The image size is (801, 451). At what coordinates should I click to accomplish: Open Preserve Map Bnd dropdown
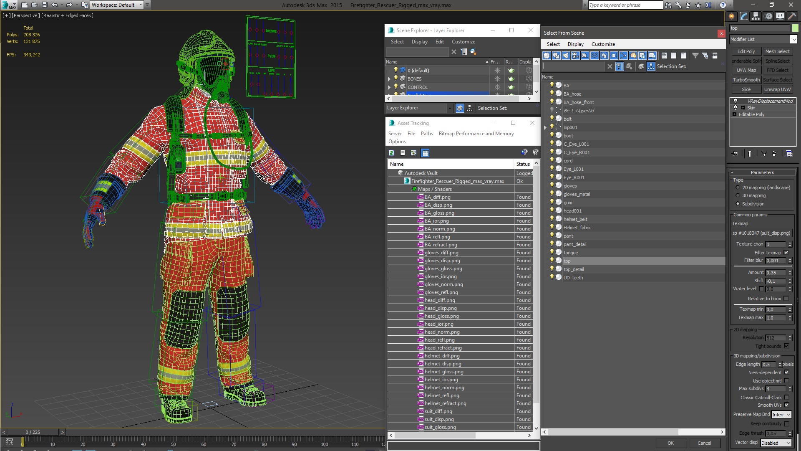[781, 415]
